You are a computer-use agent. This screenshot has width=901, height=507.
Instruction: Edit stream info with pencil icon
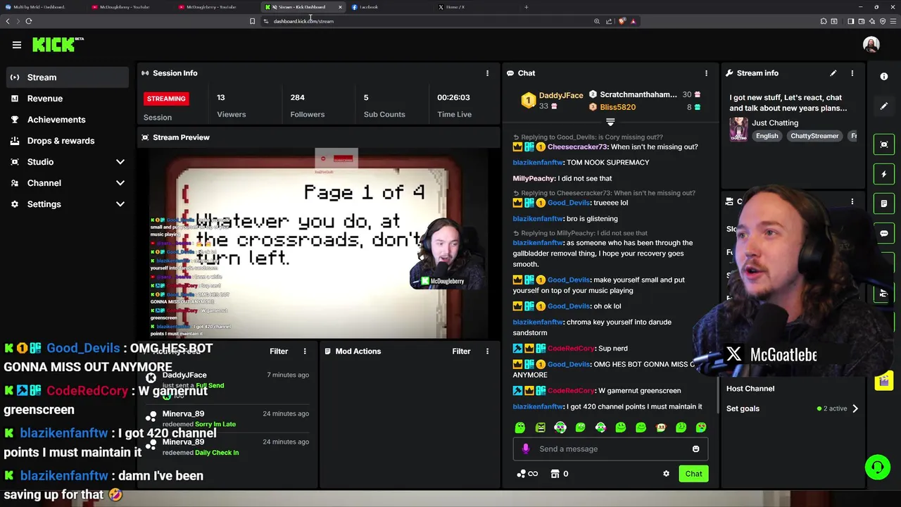point(833,73)
